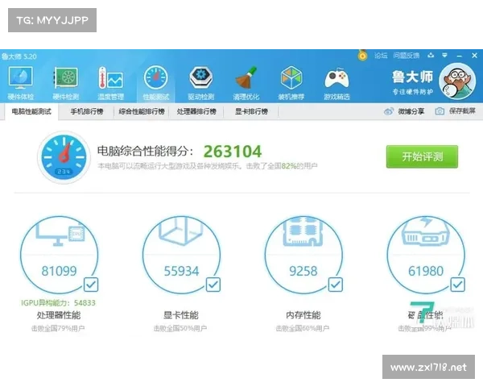The height and width of the screenshot is (387, 483).
Task: Open the 清理优化 cleanup broom icon
Action: 246,82
